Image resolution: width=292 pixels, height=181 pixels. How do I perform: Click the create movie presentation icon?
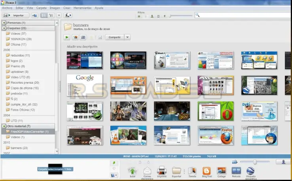(x=83, y=37)
